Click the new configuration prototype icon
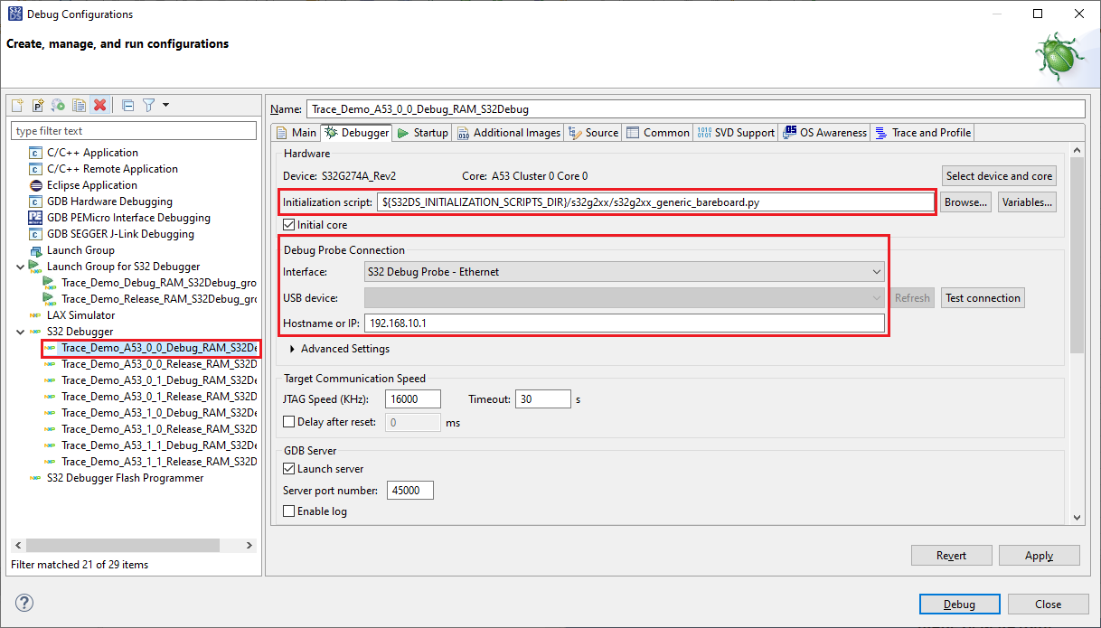Image resolution: width=1101 pixels, height=628 pixels. (x=37, y=105)
